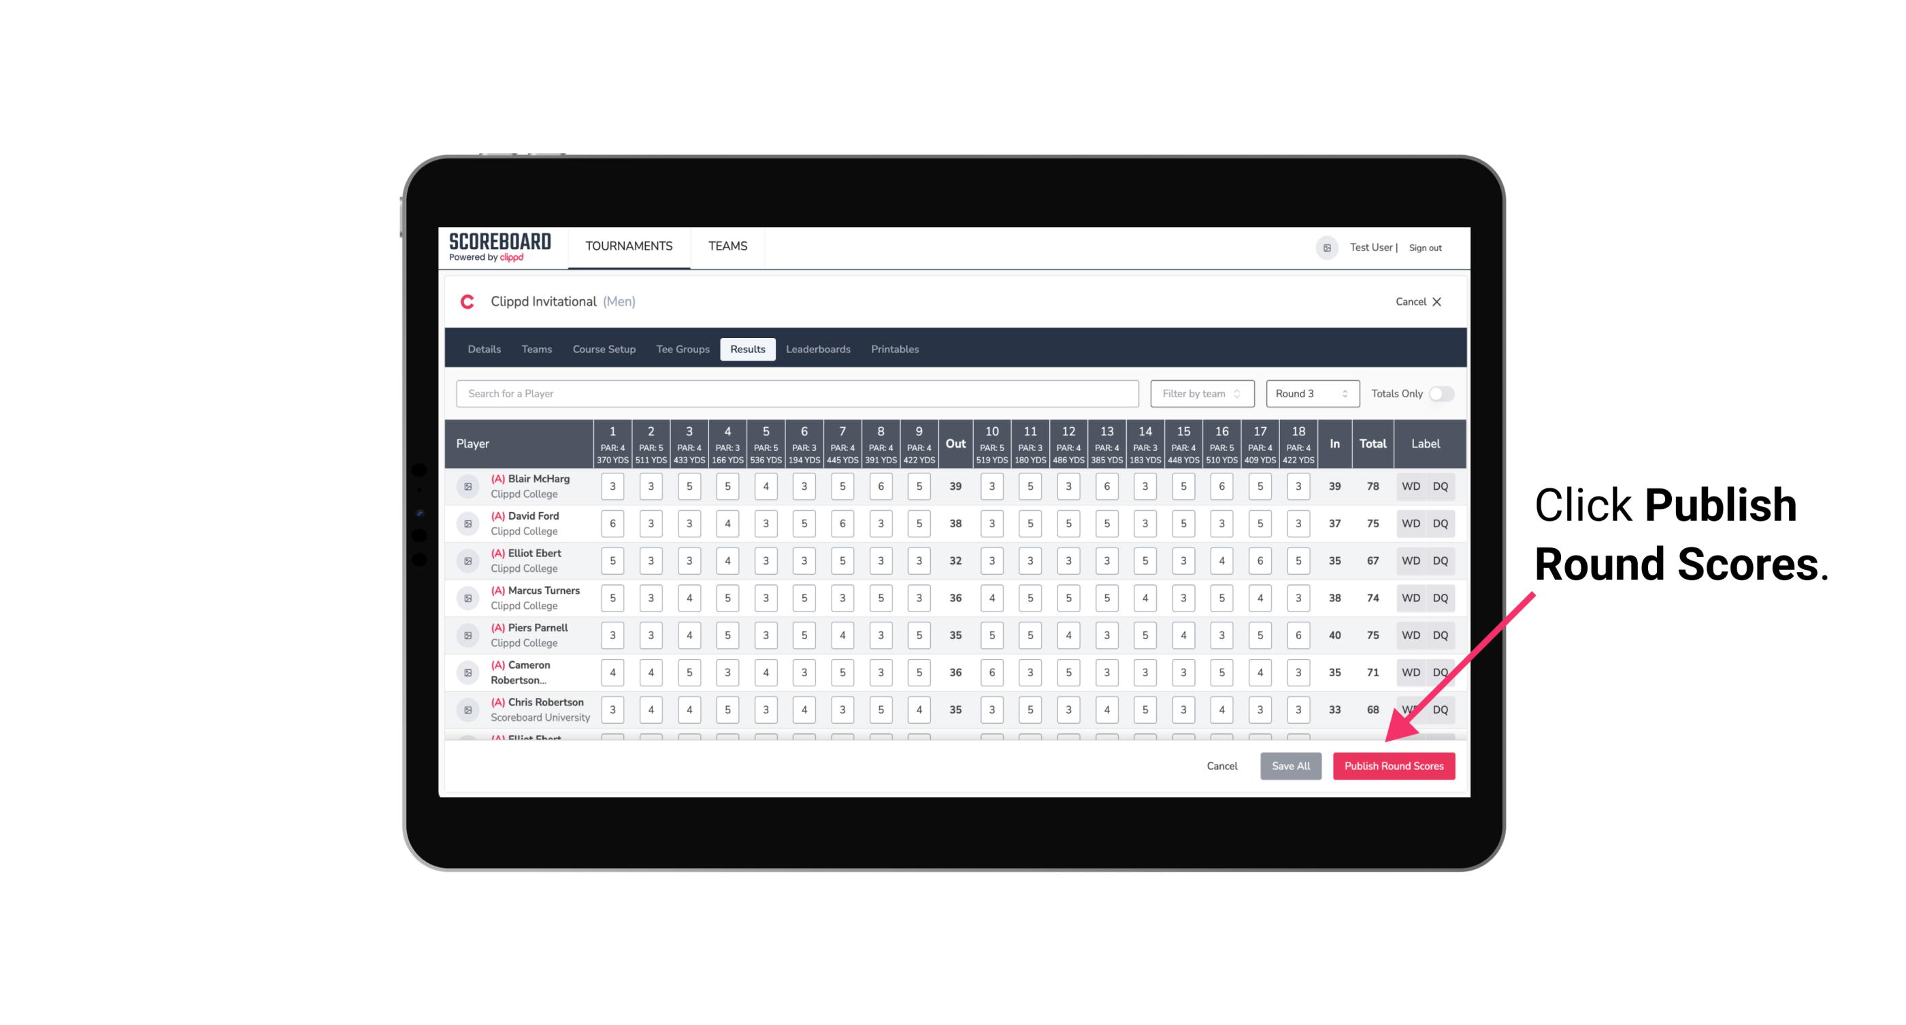Select the Leaderboards tab
The image size is (1906, 1025).
(x=819, y=348)
